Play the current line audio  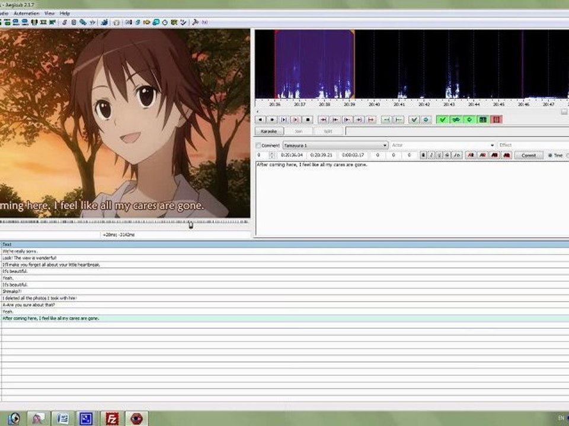click(296, 120)
